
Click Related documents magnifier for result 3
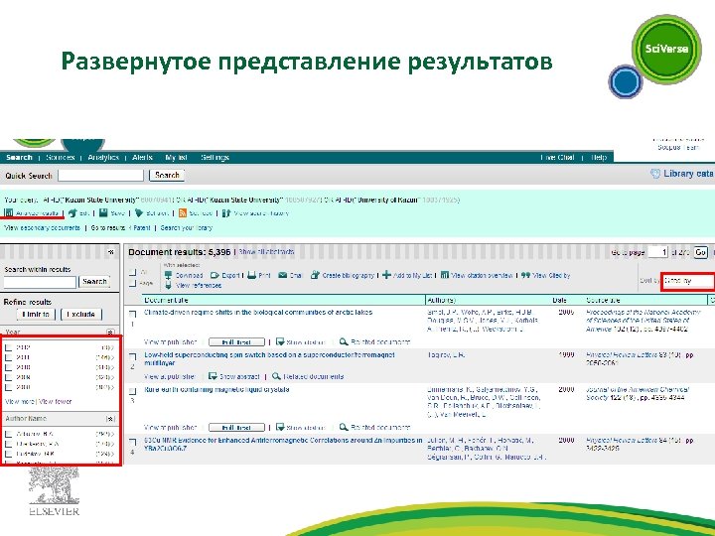(344, 427)
